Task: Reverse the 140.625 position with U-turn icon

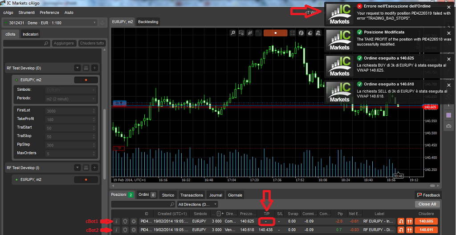Action: click(401, 221)
